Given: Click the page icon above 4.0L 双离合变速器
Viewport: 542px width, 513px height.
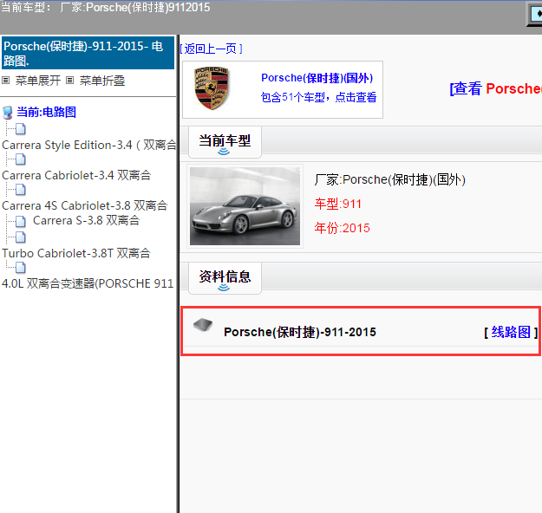Looking at the screenshot, I should point(21,268).
